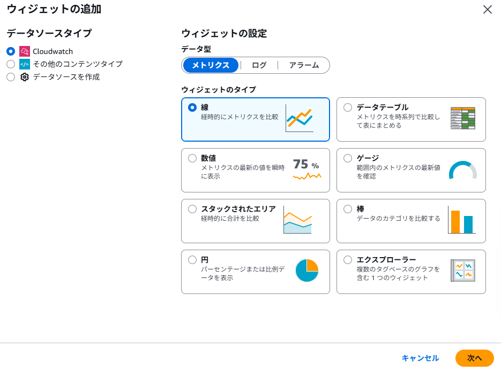Viewport: 501px width, 371px height.
Task: Click the CloudWatch service icon
Action: [x=25, y=51]
